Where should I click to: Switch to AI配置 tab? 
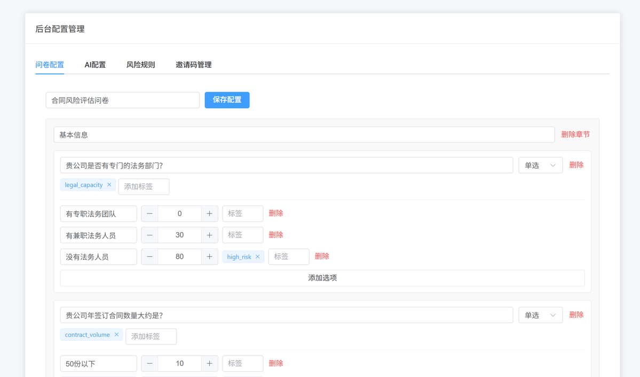(95, 65)
